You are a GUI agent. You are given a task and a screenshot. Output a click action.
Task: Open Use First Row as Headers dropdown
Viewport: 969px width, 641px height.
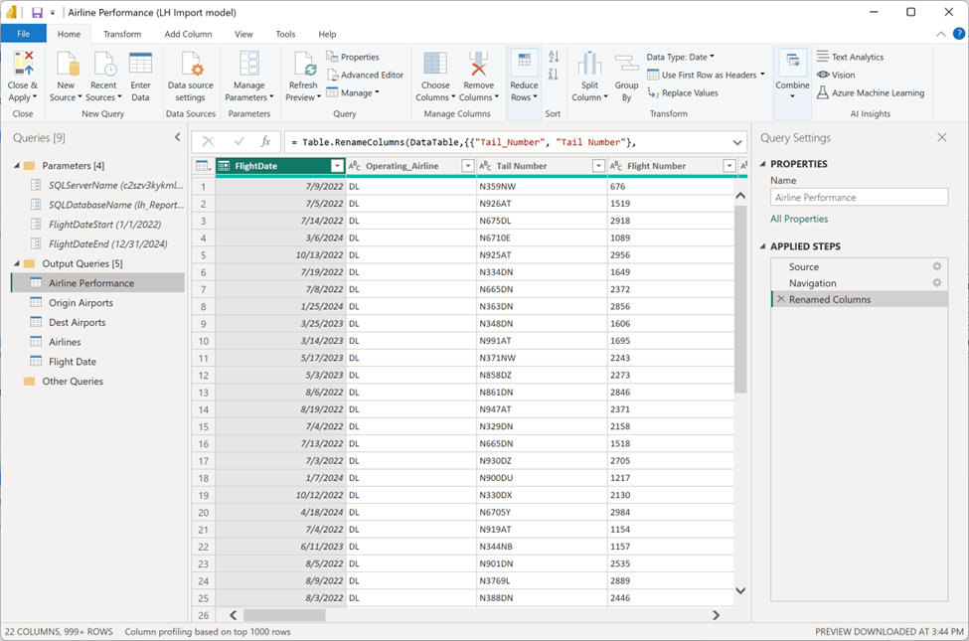coord(706,75)
